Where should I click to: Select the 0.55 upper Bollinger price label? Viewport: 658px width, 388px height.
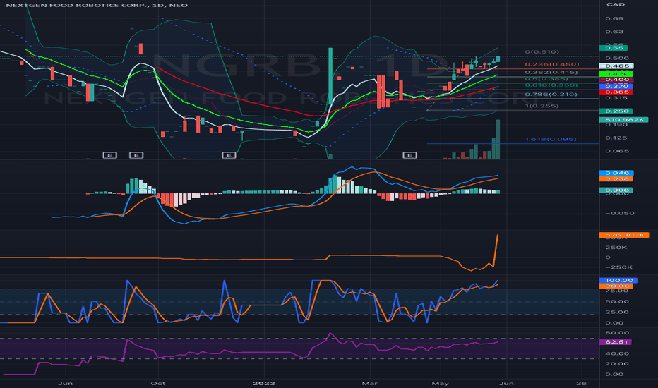(614, 48)
